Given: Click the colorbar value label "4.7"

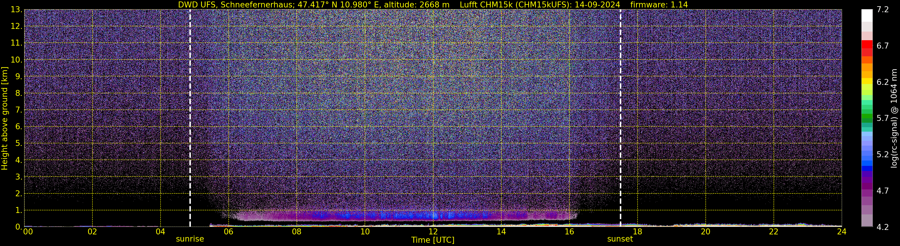Looking at the screenshot, I should click(x=883, y=191).
